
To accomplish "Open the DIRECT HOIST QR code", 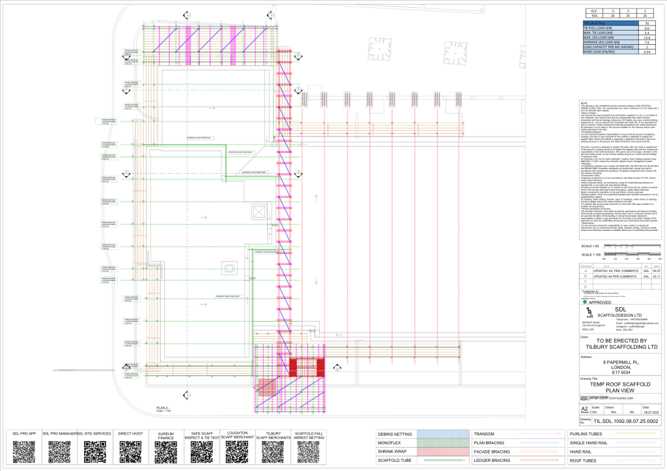I will click(x=130, y=451).
